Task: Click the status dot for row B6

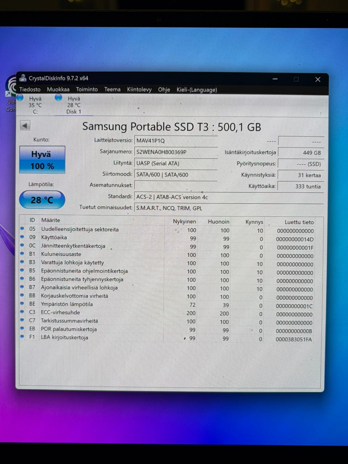Action: coord(22,279)
